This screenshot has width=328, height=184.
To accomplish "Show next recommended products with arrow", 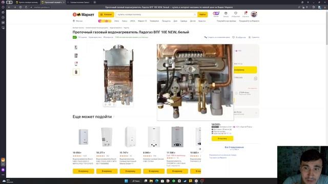I will [x=200, y=149].
